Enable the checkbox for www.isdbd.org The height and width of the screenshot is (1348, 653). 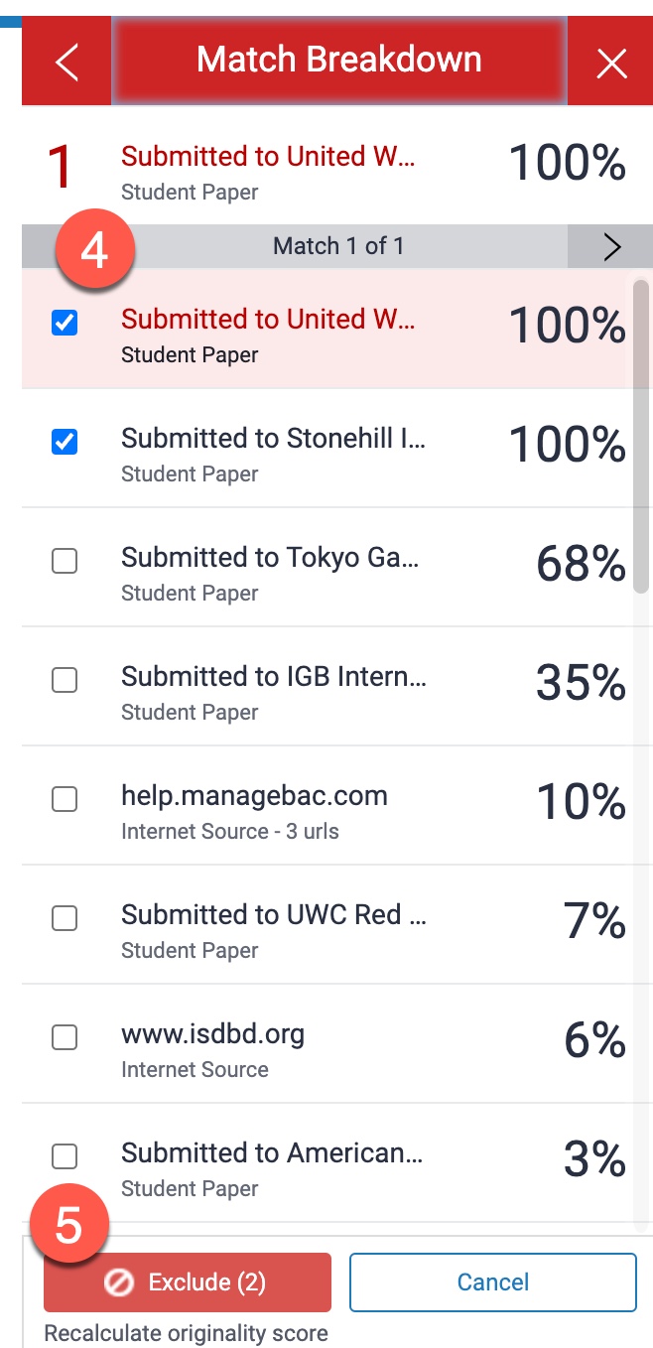64,1036
